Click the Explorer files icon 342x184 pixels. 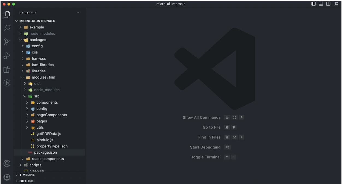point(7,14)
